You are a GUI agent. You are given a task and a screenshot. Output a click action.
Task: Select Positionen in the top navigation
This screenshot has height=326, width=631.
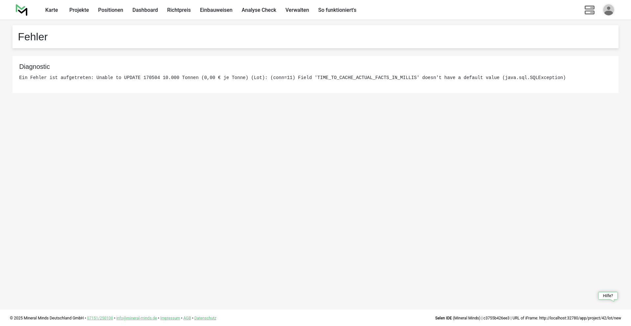coord(110,10)
